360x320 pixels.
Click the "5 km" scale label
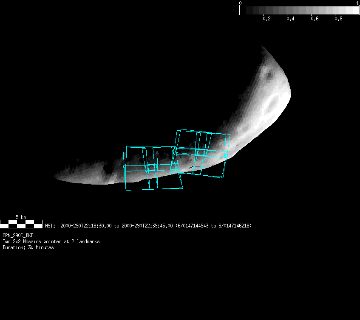tap(21, 217)
